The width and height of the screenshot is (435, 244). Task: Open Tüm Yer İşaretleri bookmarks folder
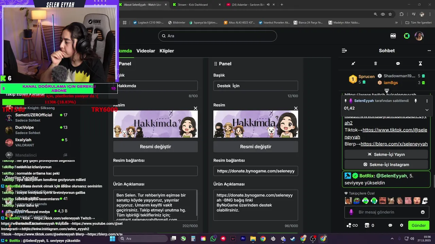[x=419, y=23]
